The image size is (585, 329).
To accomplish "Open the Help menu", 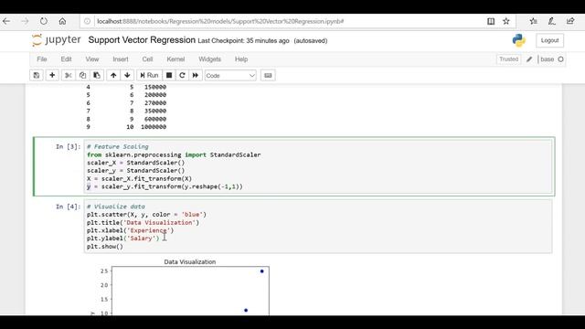I will (241, 59).
